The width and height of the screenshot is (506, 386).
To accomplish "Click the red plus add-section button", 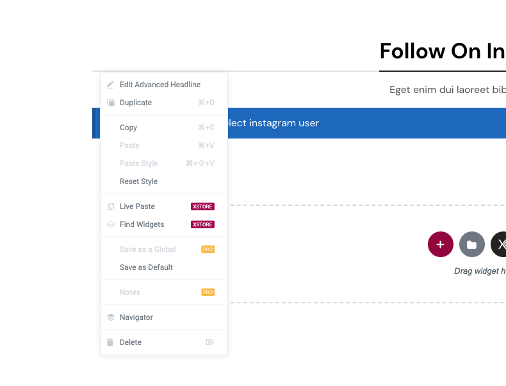I will 440,244.
